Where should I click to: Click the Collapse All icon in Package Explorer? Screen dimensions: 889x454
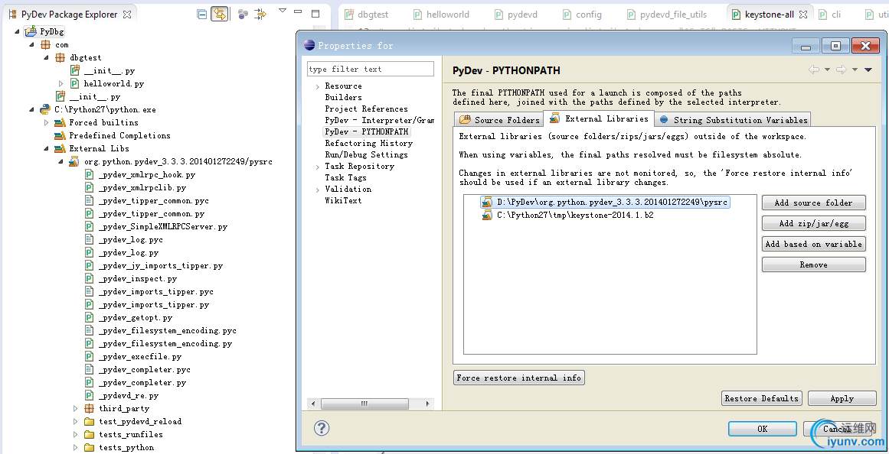click(201, 14)
